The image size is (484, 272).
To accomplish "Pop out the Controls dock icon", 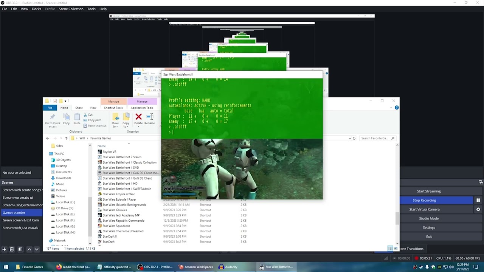I will point(481,182).
